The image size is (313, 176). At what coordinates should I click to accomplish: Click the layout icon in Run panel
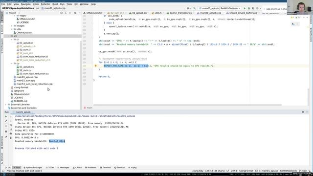click(x=6, y=132)
